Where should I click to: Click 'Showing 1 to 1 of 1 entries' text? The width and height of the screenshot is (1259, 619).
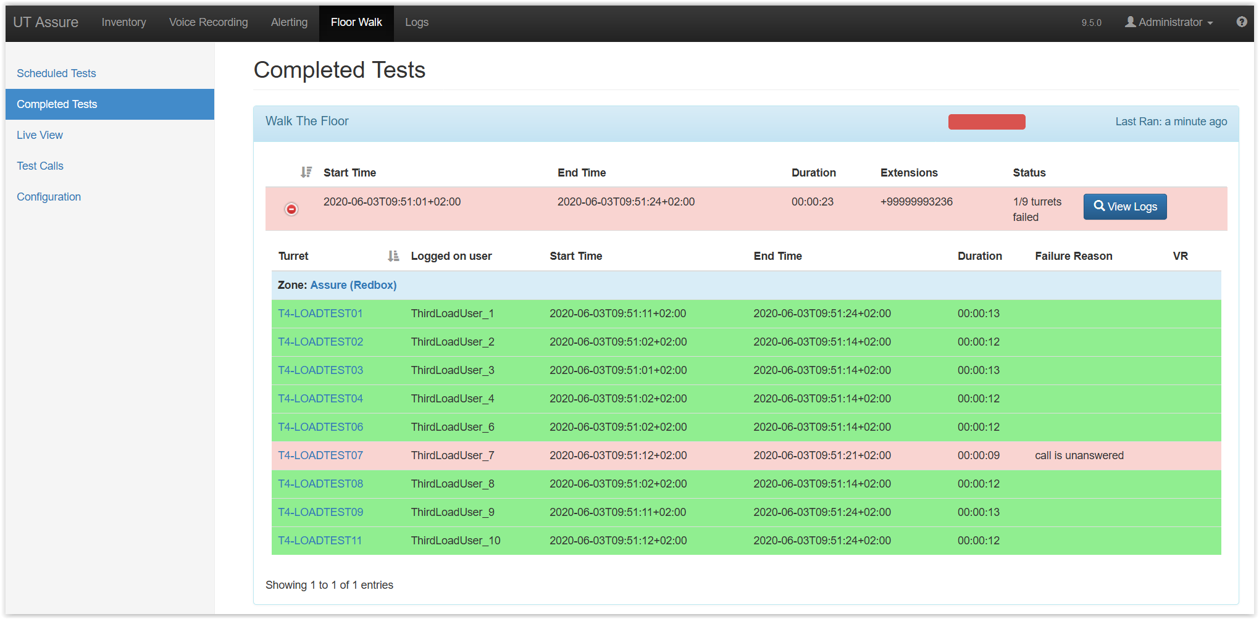(x=329, y=585)
